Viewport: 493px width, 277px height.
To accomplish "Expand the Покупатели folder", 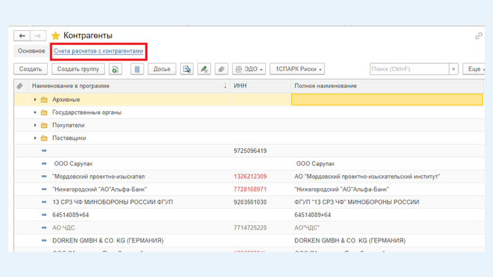I will (35, 125).
